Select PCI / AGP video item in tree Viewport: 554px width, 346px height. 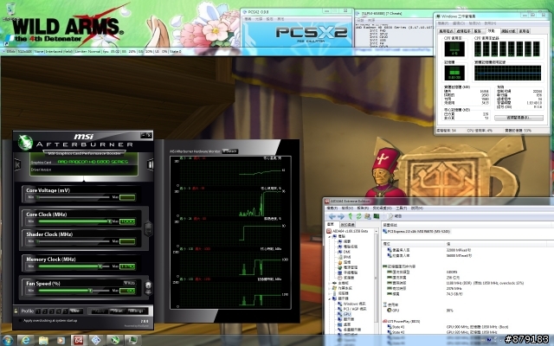coord(352,309)
